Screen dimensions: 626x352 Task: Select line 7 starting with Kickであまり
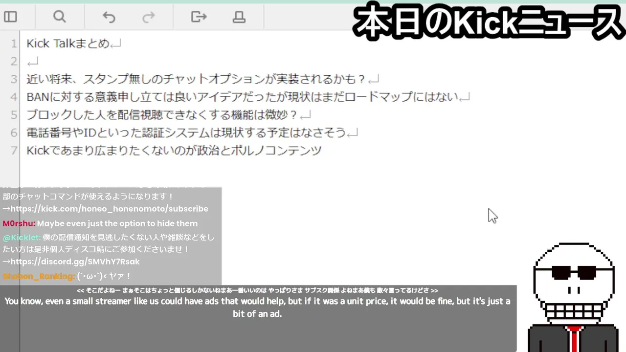coord(174,151)
